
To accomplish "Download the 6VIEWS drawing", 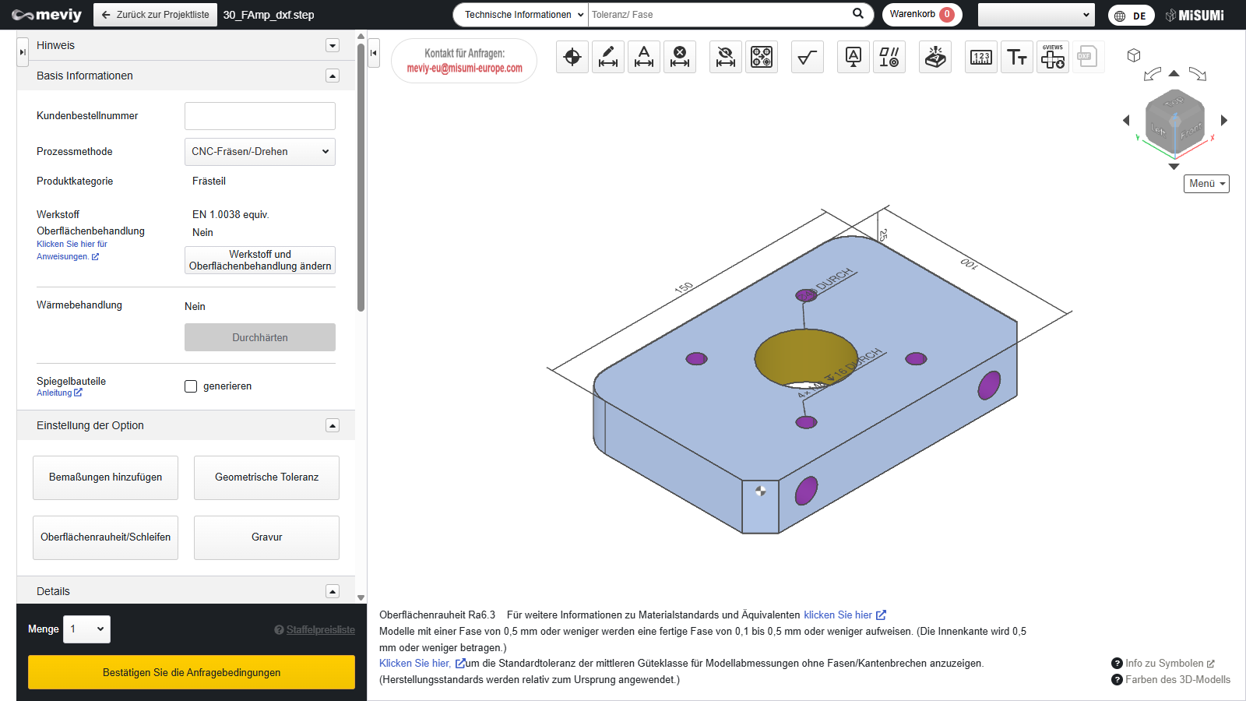I will pos(1053,57).
